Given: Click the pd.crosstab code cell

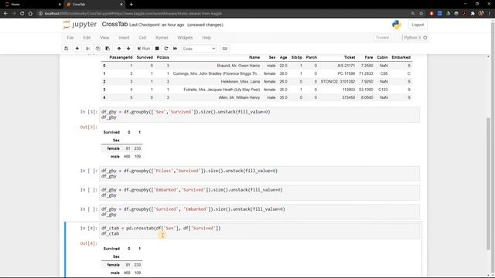Looking at the screenshot, I should (260, 231).
